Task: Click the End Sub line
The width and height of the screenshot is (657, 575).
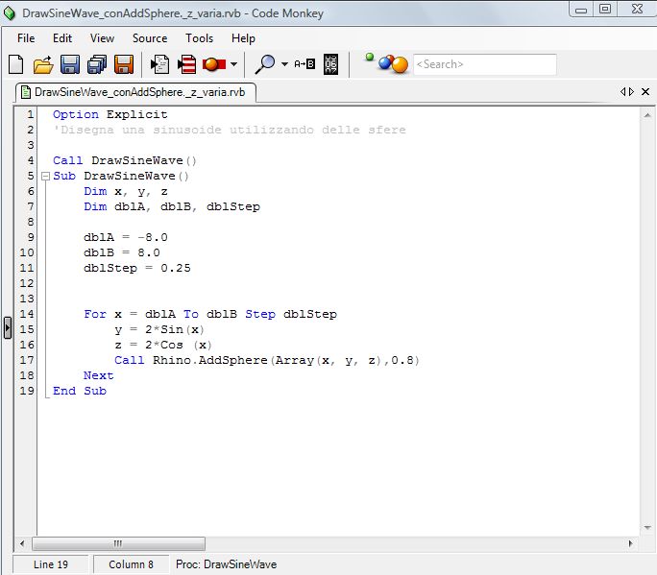Action: click(80, 391)
